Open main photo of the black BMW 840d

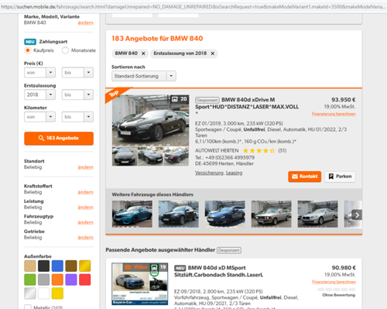(x=150, y=120)
